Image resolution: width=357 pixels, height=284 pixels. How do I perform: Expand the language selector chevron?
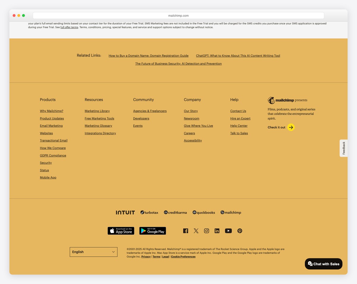[x=113, y=252]
